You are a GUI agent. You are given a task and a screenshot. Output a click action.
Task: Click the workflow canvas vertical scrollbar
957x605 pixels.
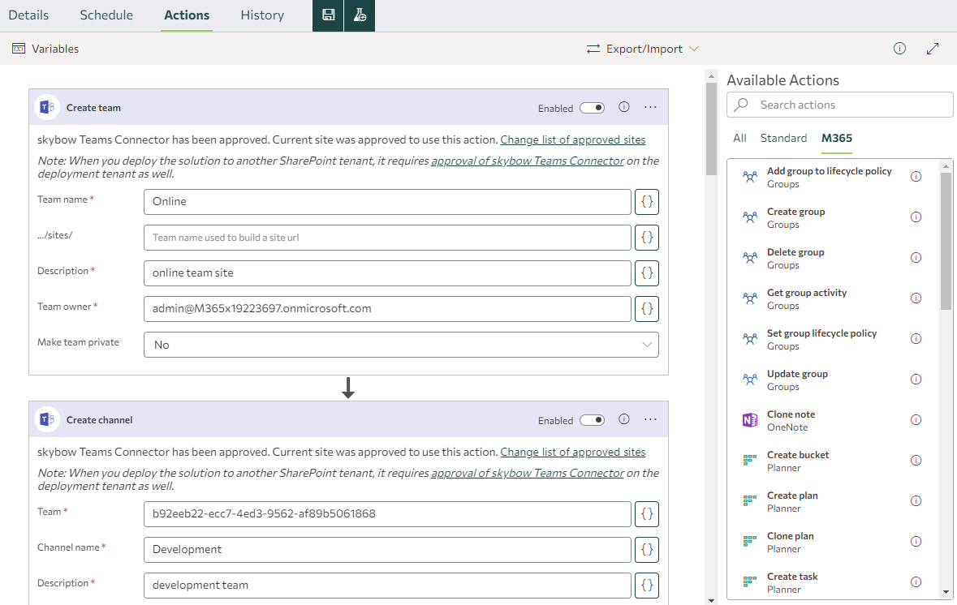click(x=711, y=129)
